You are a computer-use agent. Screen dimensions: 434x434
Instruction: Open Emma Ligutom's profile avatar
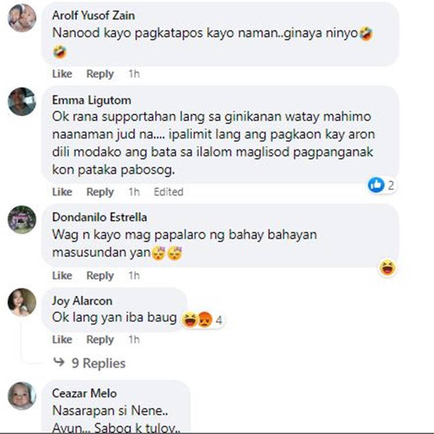pyautogui.click(x=22, y=102)
